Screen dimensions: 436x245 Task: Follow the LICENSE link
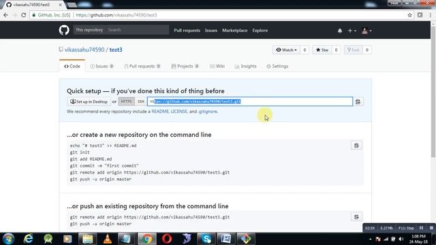click(x=179, y=112)
